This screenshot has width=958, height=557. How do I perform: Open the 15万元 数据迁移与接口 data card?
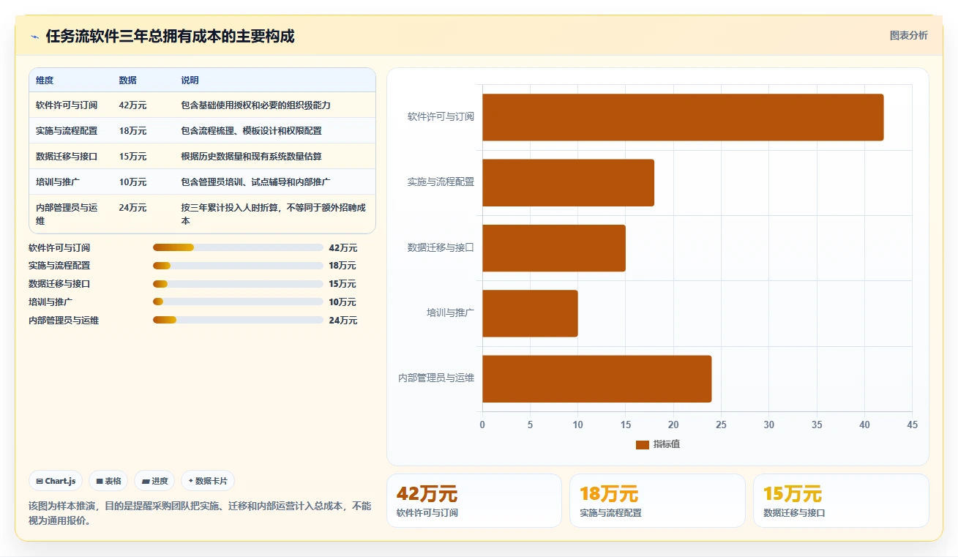click(x=841, y=501)
